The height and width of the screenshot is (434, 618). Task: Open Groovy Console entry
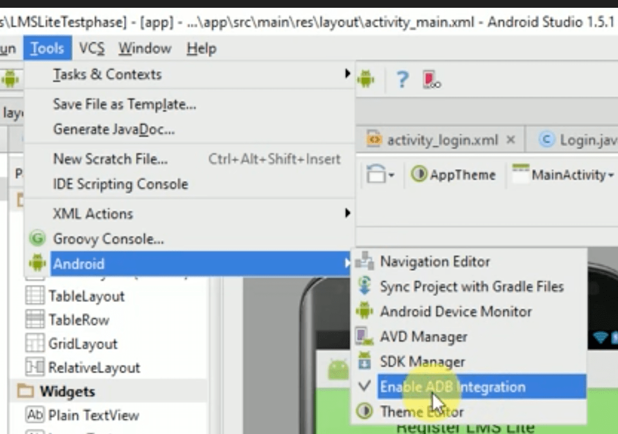click(189, 239)
